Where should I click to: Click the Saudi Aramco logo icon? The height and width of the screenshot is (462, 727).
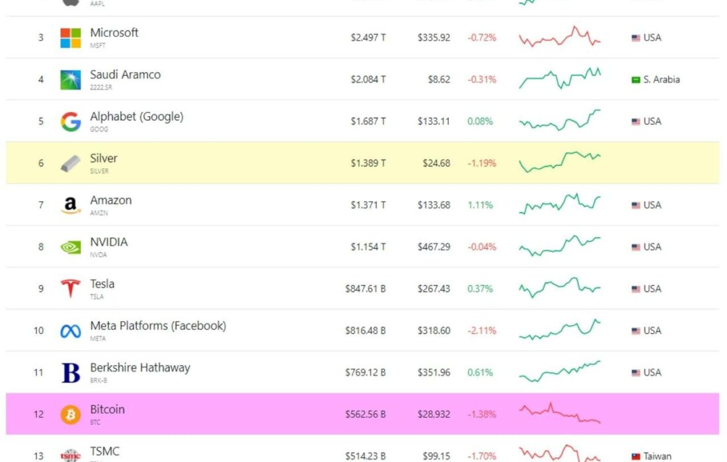tap(71, 80)
